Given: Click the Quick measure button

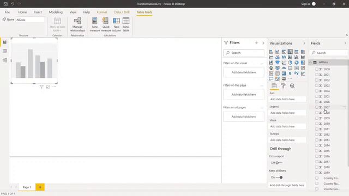Looking at the screenshot, I should 106,24.
